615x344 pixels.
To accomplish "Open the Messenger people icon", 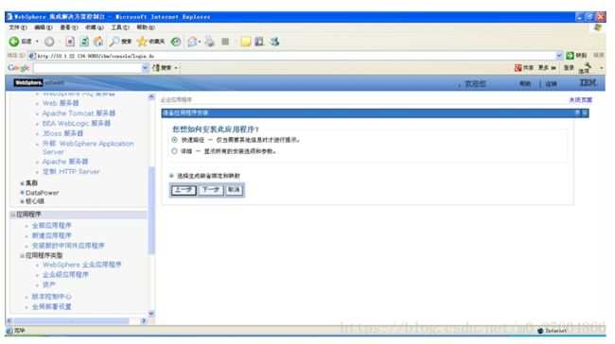I will click(x=274, y=42).
